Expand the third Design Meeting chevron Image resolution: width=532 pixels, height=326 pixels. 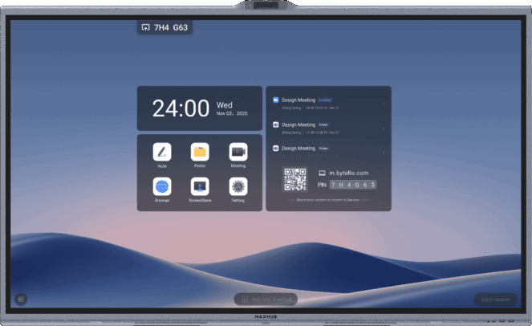tap(384, 150)
